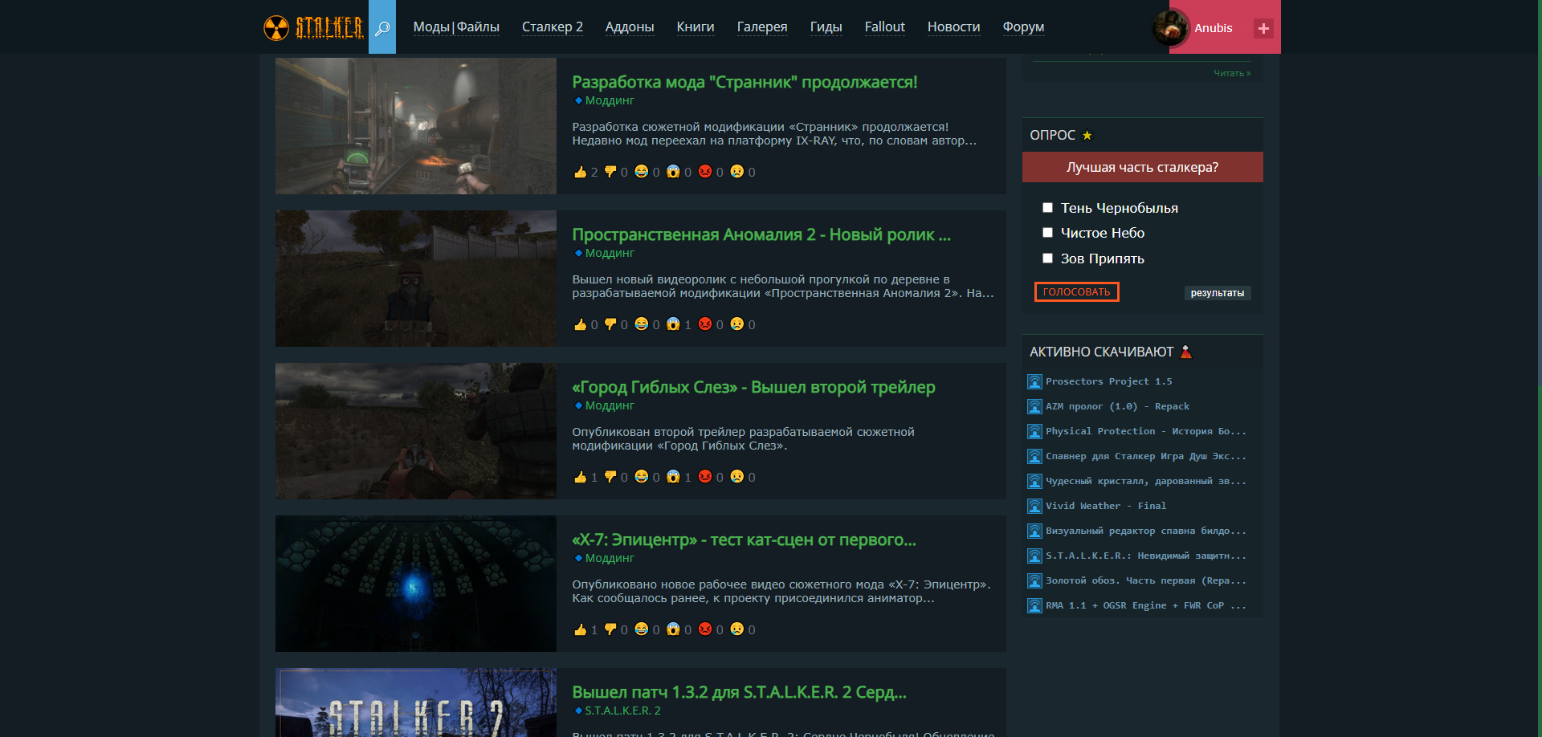Open "Х-7: Эпицентр" thumbnail image
Image resolution: width=1542 pixels, height=737 pixels.
click(x=416, y=584)
